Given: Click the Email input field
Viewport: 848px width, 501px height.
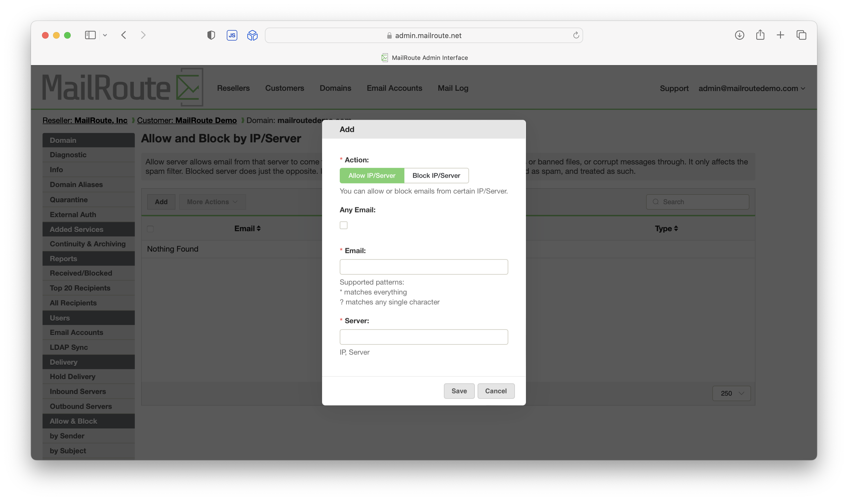Looking at the screenshot, I should (x=423, y=267).
